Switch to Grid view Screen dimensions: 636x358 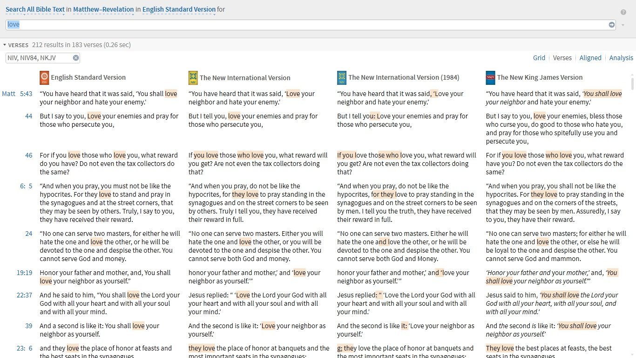click(539, 58)
